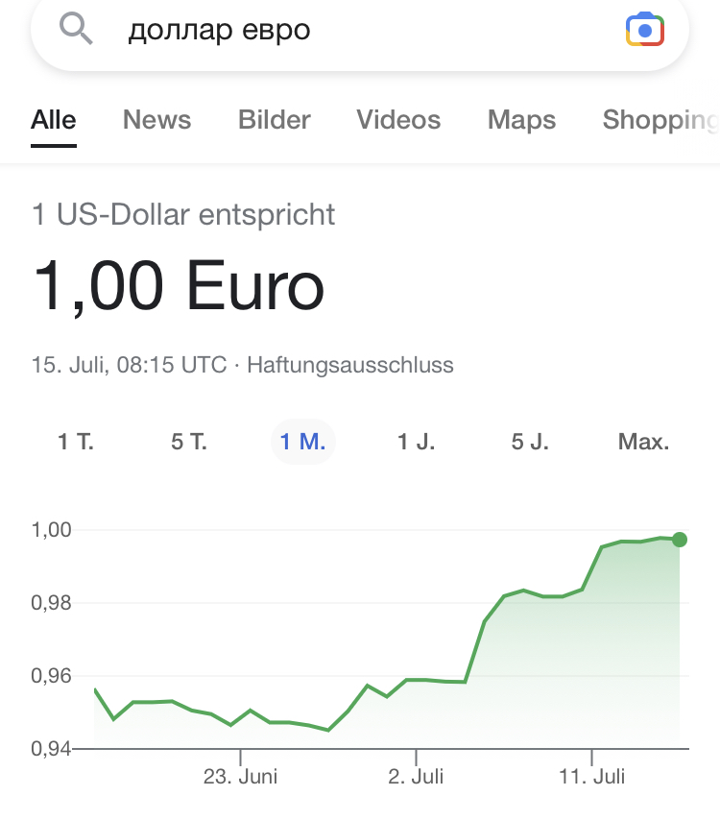Image resolution: width=720 pixels, height=820 pixels.
Task: Click the green endpoint dot on chart
Action: [680, 540]
